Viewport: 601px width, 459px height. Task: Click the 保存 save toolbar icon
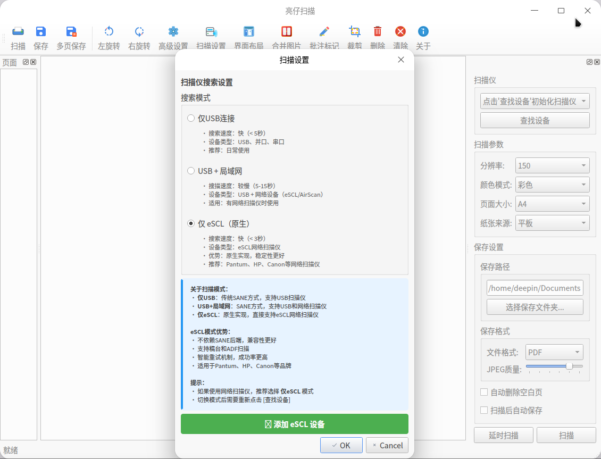pyautogui.click(x=40, y=31)
